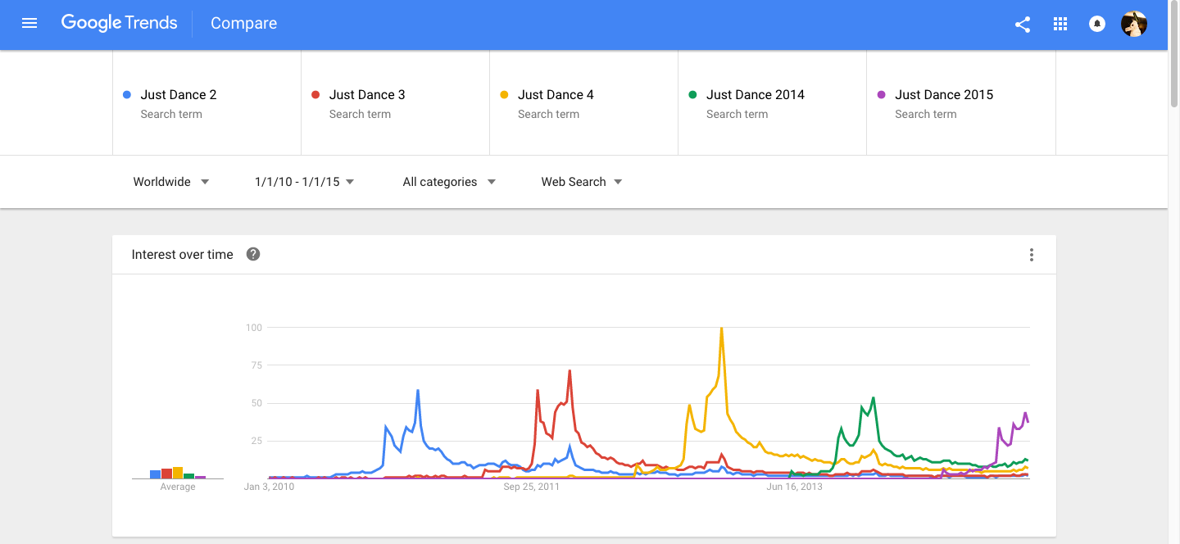Open the Web Search type dropdown

click(582, 182)
